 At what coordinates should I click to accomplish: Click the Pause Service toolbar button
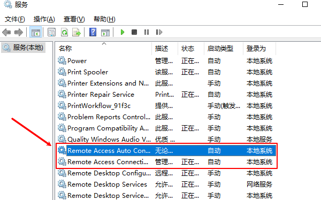click(147, 32)
